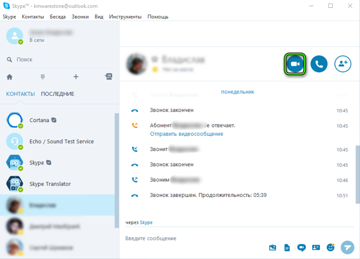Image resolution: width=360 pixels, height=259 pixels.
Task: Click the missed call icon by Абонент
Action: point(135,125)
